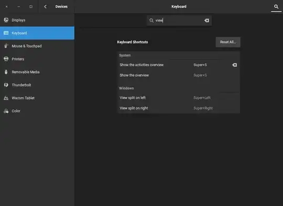Click Super+Right shortcut value
Screen dimensions: 283x206
[203, 108]
